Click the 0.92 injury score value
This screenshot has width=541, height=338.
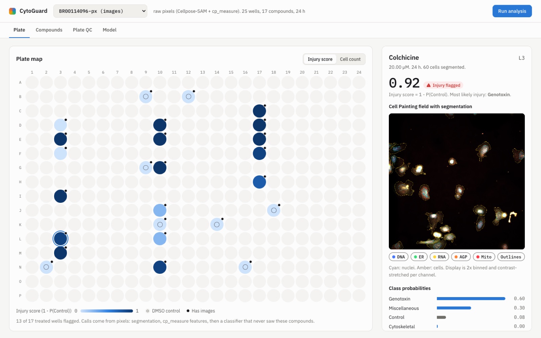[404, 83]
